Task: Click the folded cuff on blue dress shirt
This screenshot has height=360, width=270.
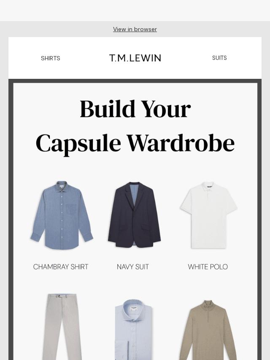Action: 121,351
